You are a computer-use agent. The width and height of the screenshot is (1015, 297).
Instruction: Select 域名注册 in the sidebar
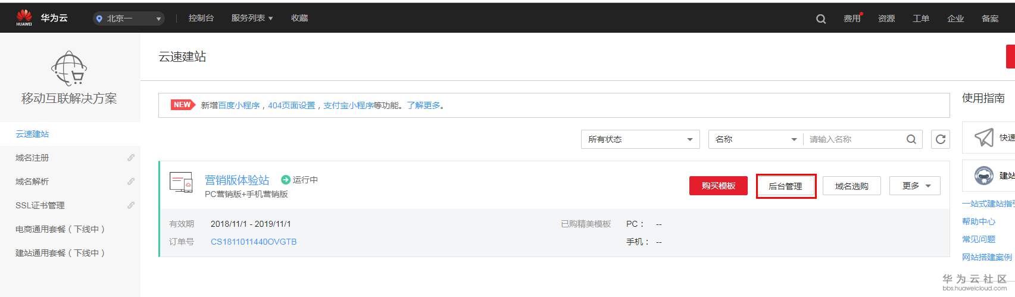click(32, 158)
